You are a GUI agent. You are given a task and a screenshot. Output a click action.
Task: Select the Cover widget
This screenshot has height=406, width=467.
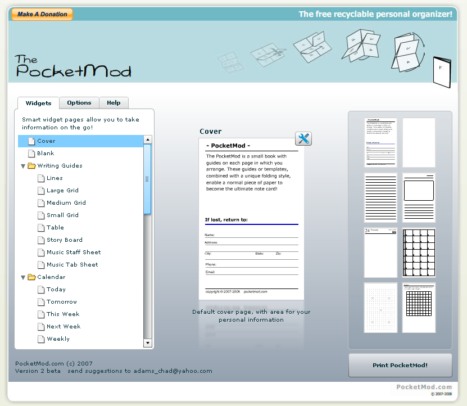tap(81, 141)
